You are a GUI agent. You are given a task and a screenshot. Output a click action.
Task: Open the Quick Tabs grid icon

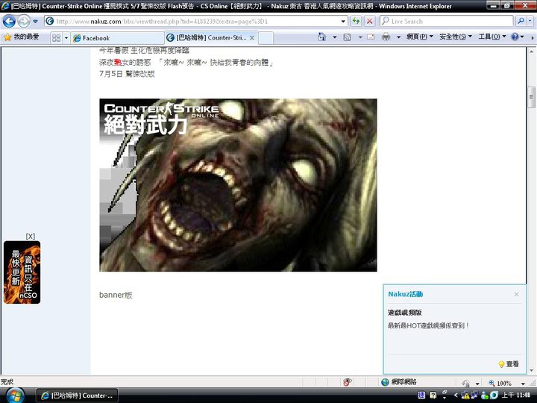click(x=56, y=38)
